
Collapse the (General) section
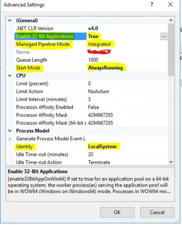[x=10, y=21]
